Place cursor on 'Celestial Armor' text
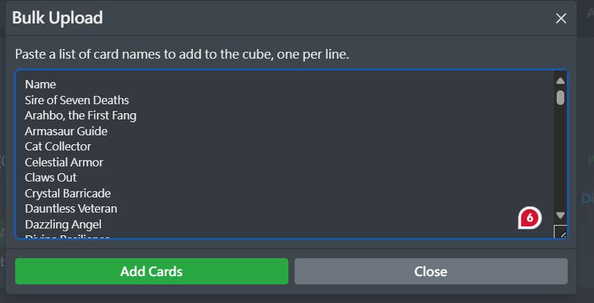Screen dimensions: 594x303 coord(64,162)
